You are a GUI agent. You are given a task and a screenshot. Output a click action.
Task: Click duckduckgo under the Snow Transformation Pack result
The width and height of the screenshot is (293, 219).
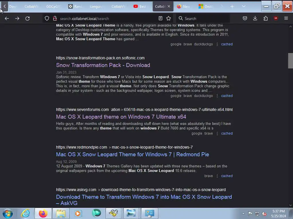203,96
